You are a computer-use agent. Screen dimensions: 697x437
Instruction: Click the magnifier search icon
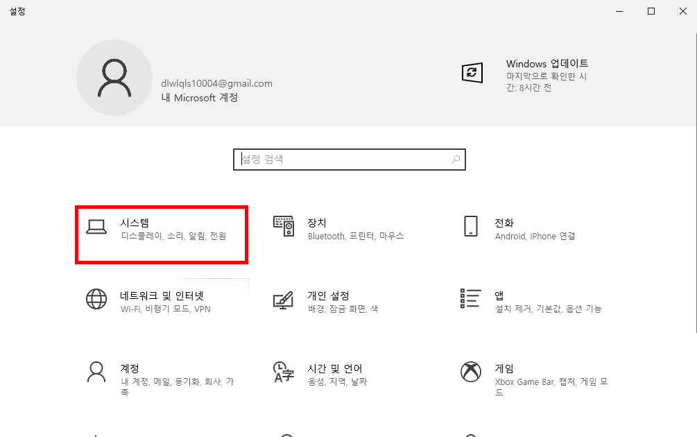pyautogui.click(x=456, y=159)
